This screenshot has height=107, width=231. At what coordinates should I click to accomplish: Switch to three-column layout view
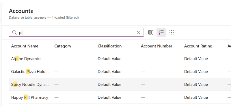coord(151,32)
